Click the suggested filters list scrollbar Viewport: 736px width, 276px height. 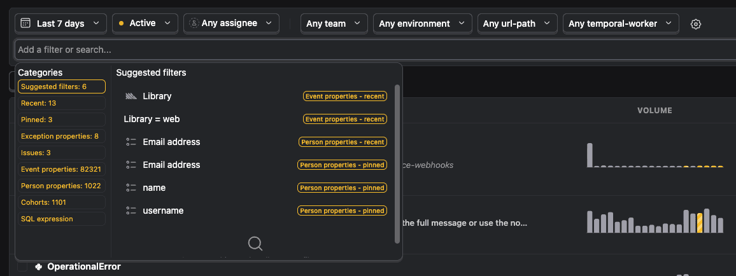tap(397, 164)
